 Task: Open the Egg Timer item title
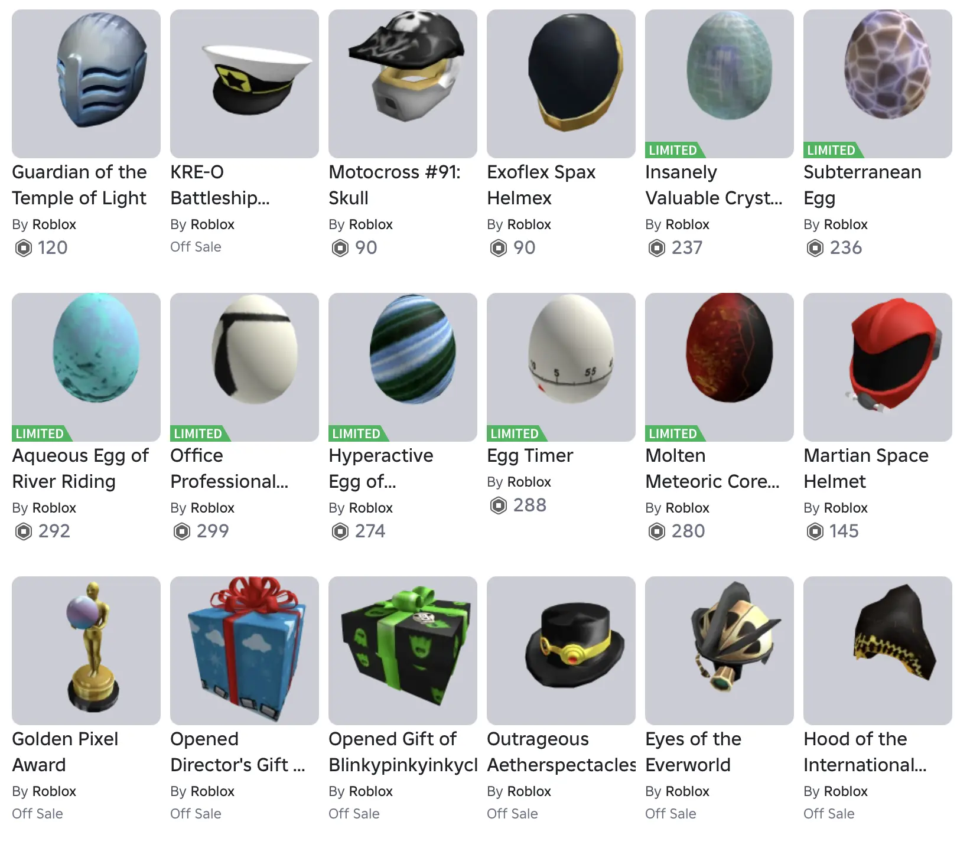(530, 455)
